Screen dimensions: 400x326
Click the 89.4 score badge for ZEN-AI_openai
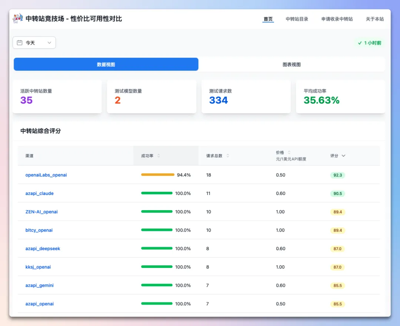click(x=337, y=212)
